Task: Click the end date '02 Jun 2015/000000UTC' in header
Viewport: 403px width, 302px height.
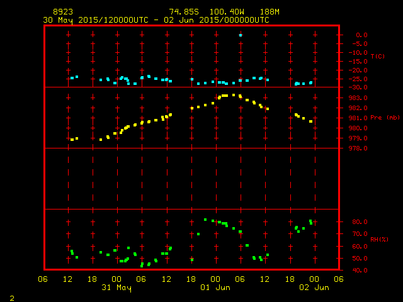Action: (x=217, y=20)
